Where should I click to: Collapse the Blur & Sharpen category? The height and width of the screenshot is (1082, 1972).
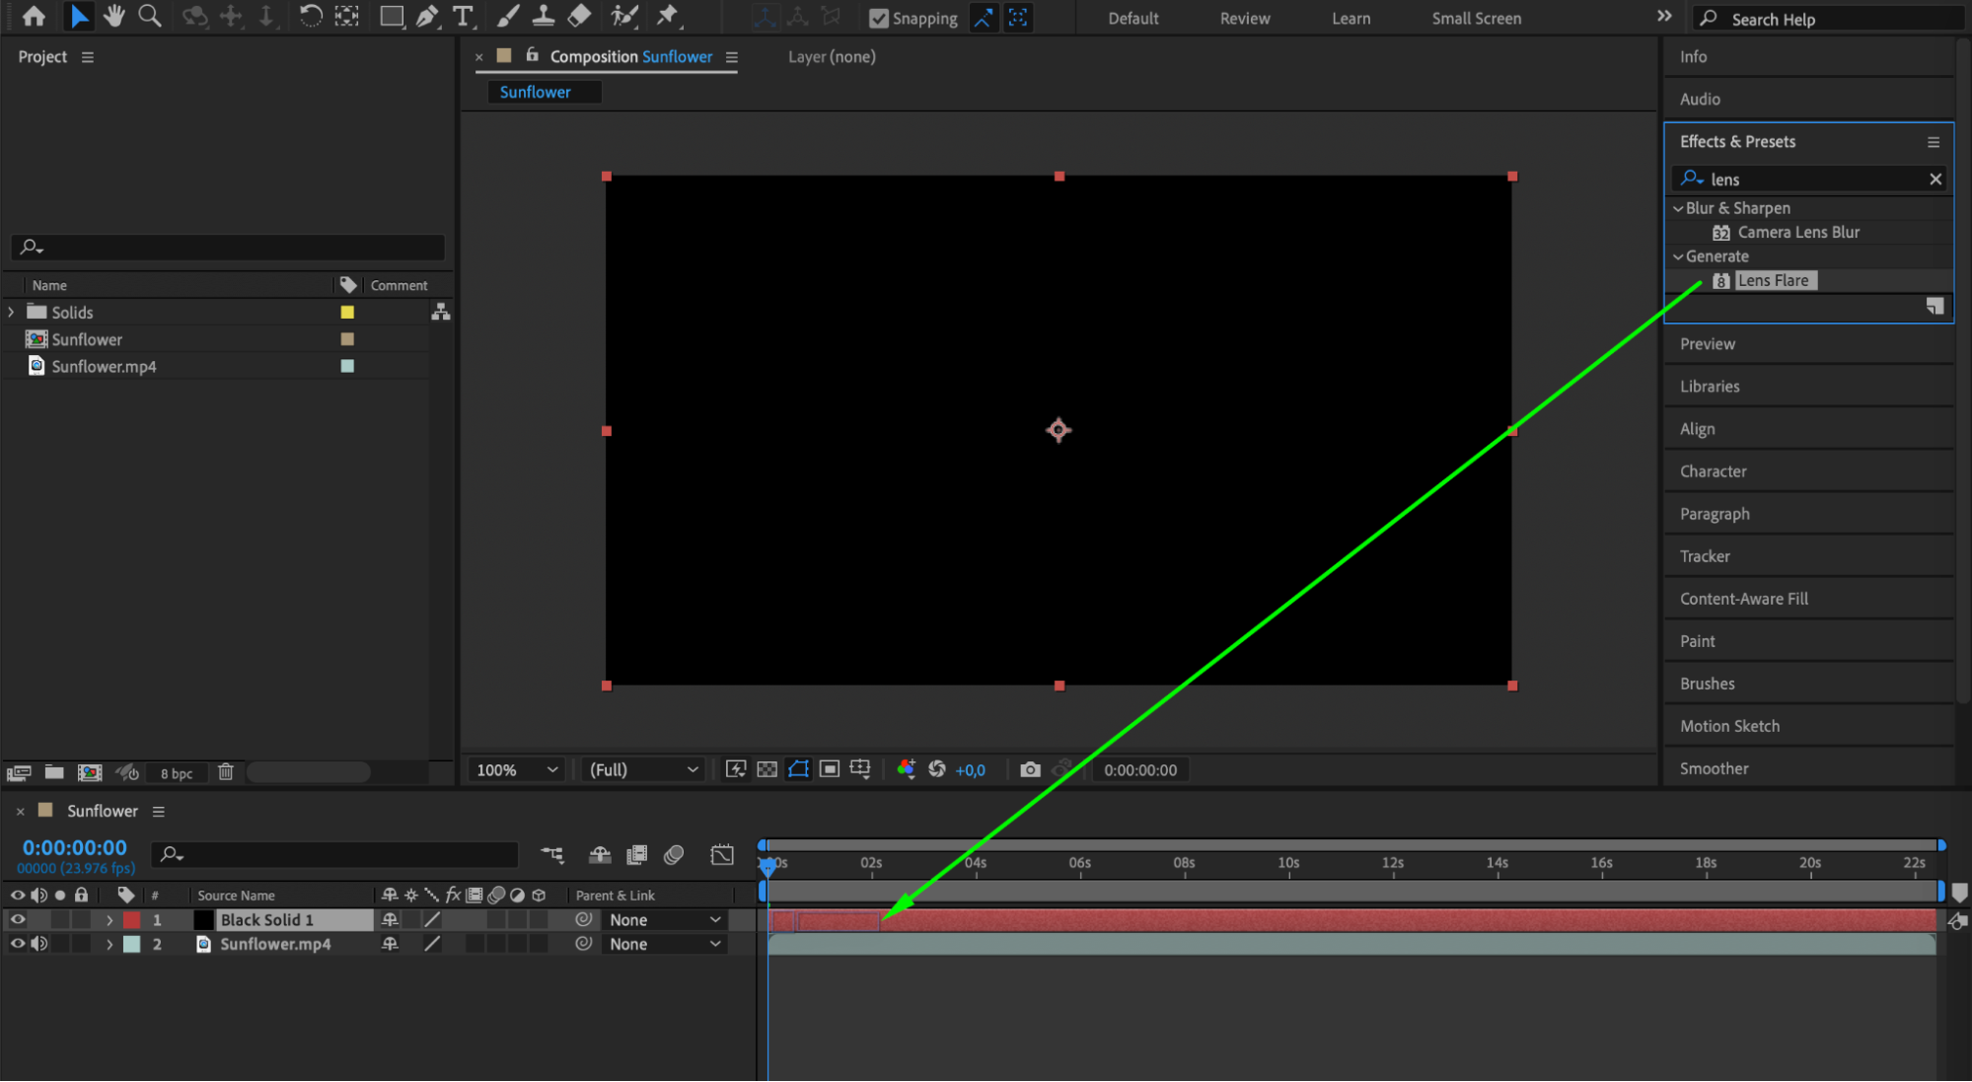tap(1677, 208)
